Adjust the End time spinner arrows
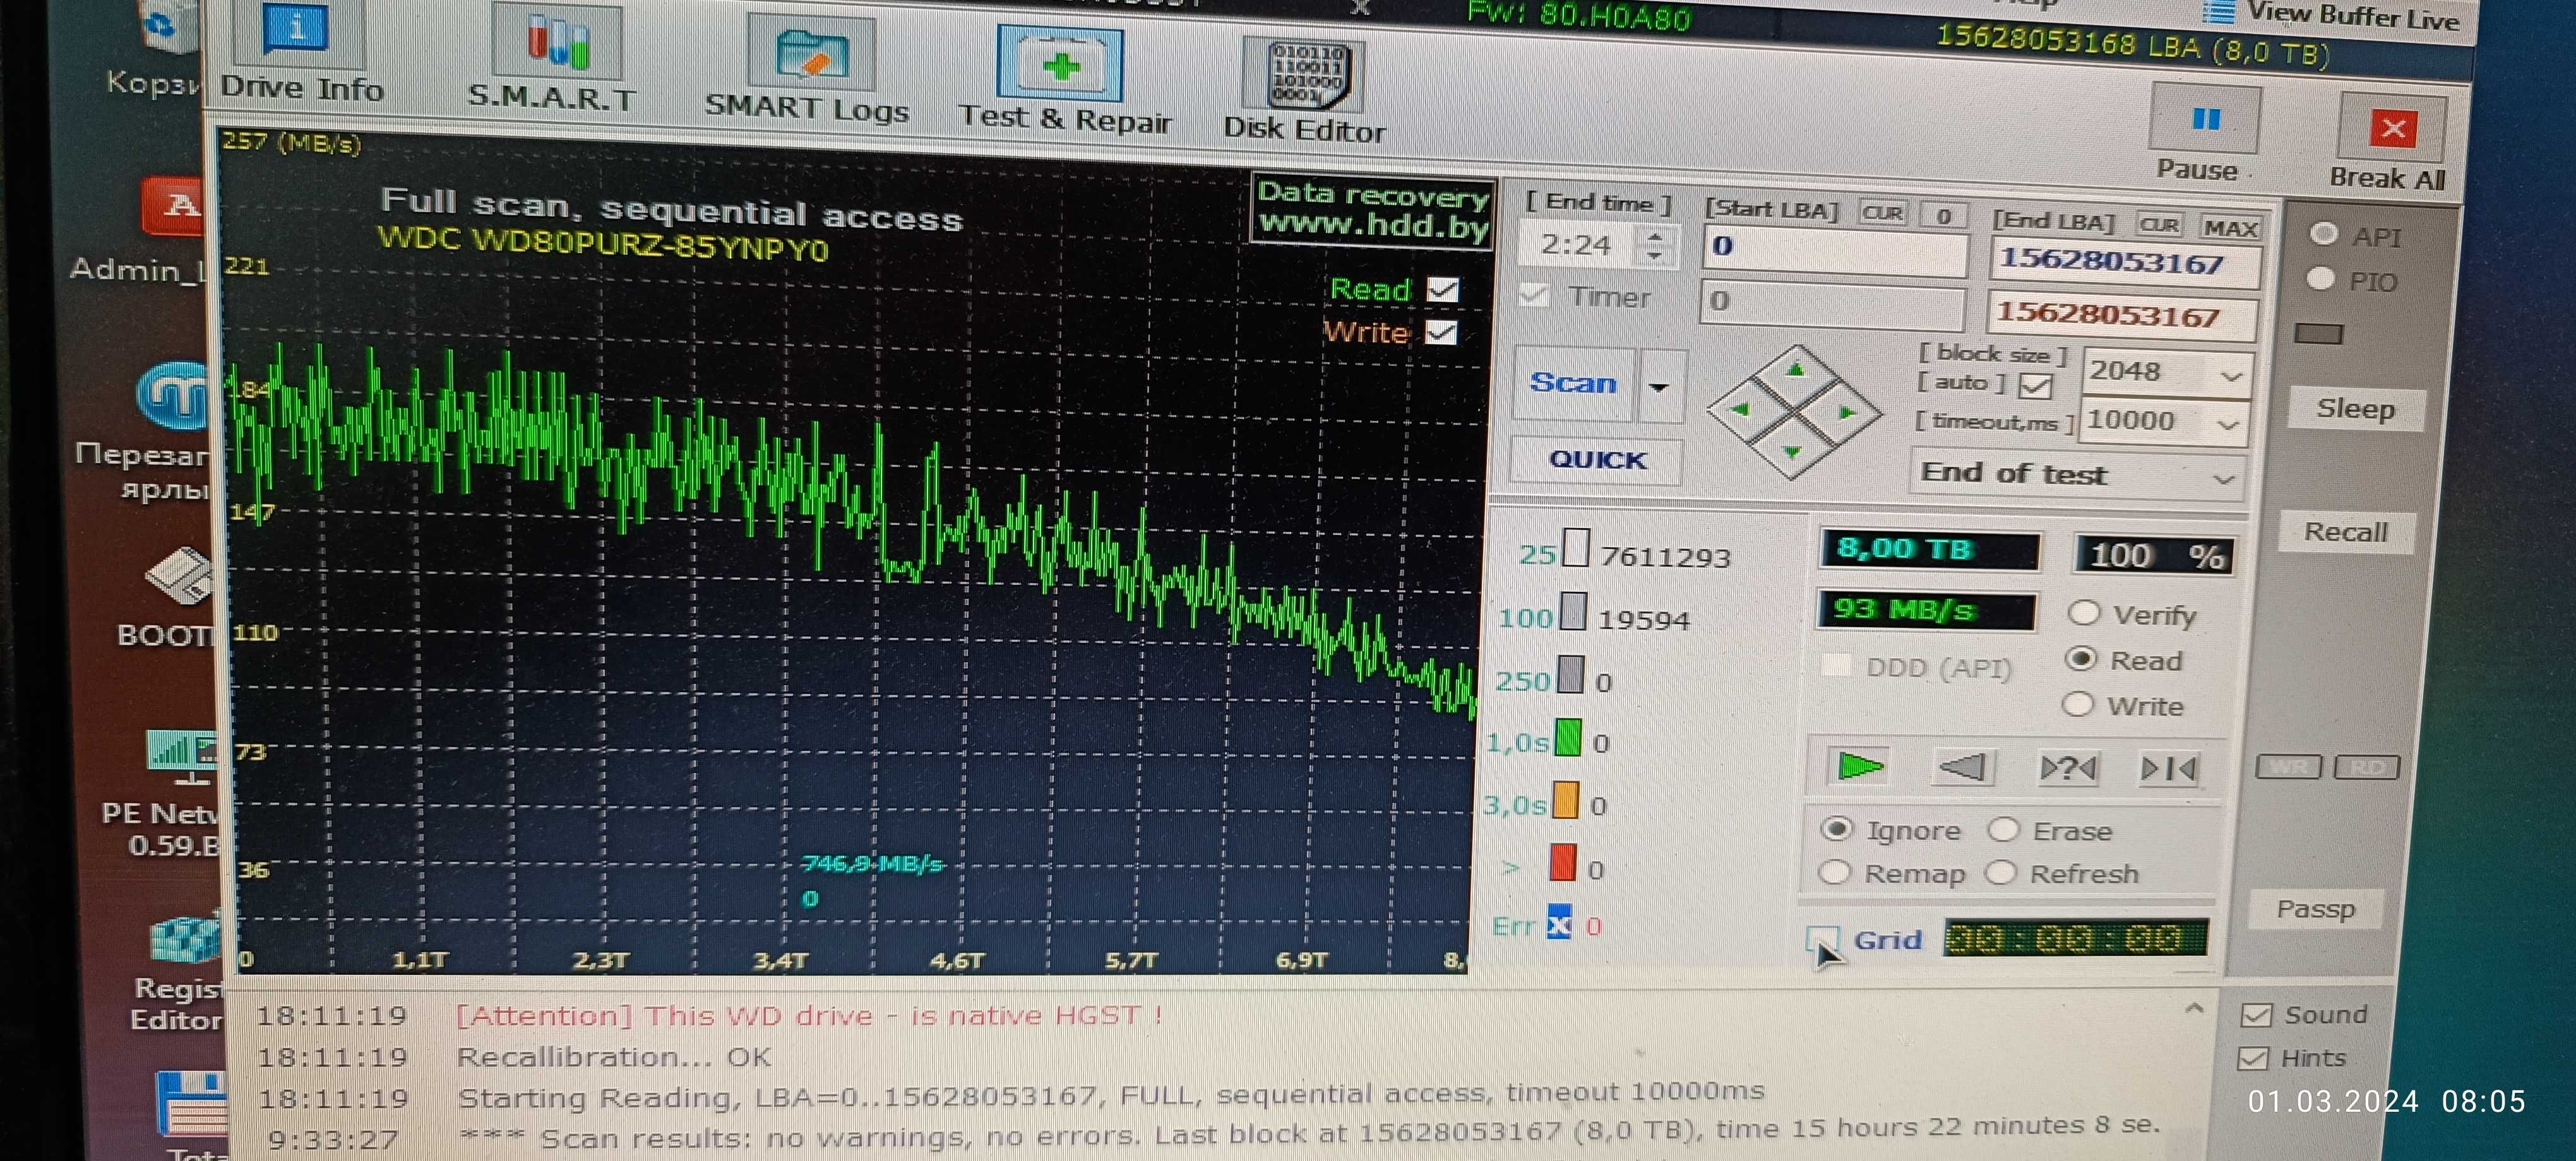Screen dimensions: 2576x1161 pyautogui.click(x=1655, y=245)
